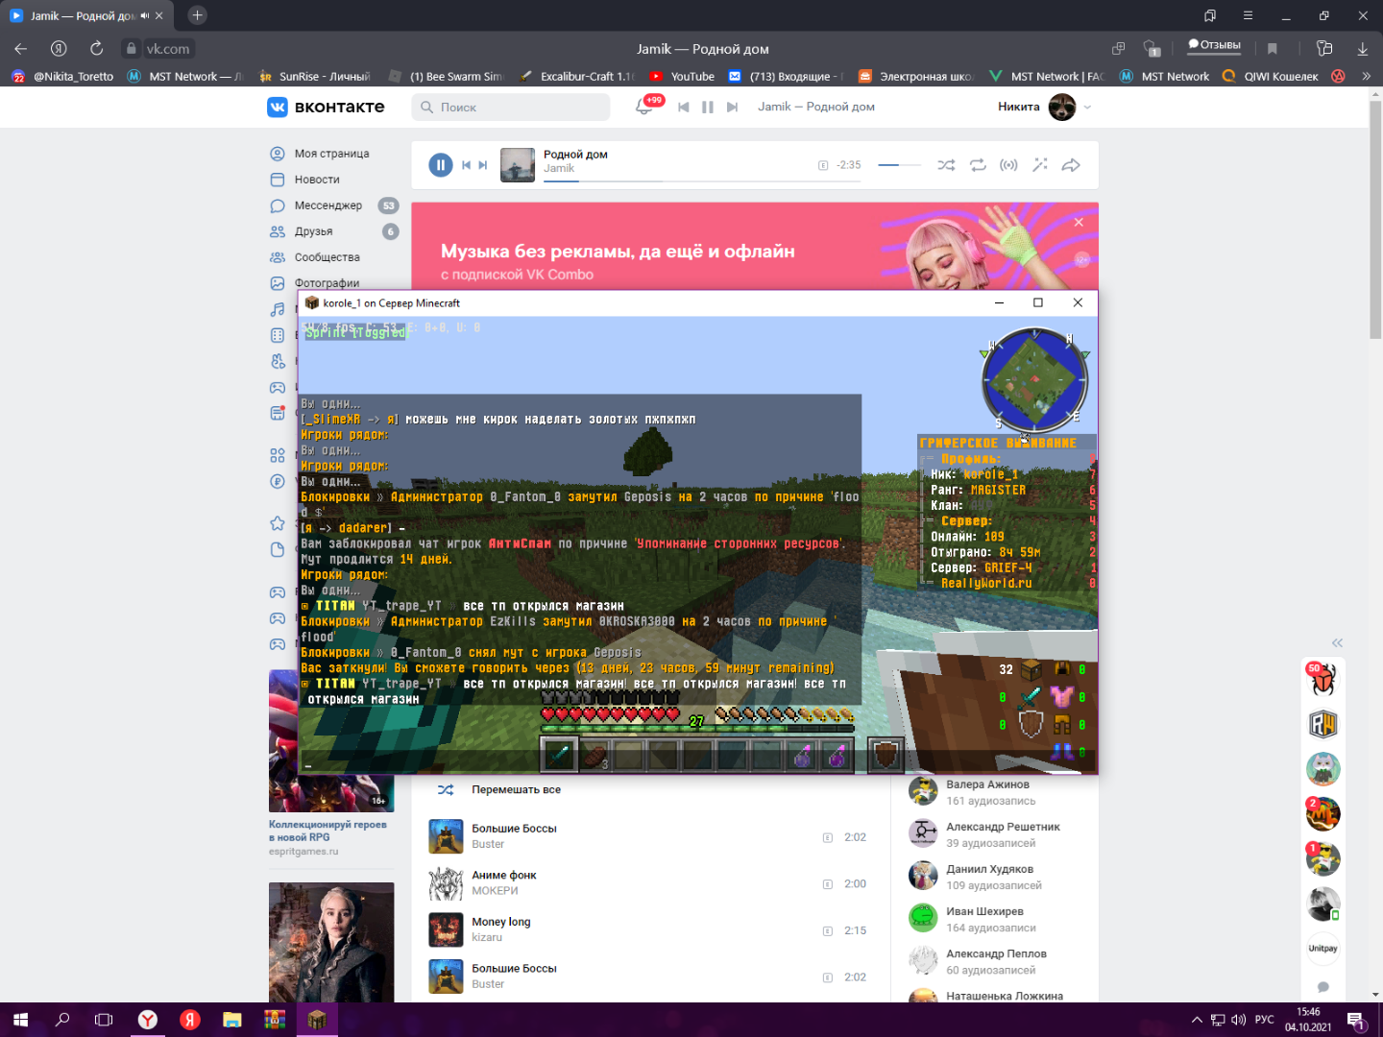The image size is (1383, 1037).
Task: Play Аниме фонк by МОКЕРИ
Action: pyautogui.click(x=446, y=883)
